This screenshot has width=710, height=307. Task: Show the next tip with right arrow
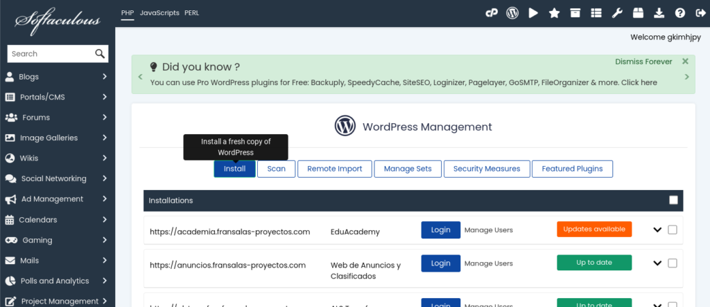pyautogui.click(x=687, y=77)
